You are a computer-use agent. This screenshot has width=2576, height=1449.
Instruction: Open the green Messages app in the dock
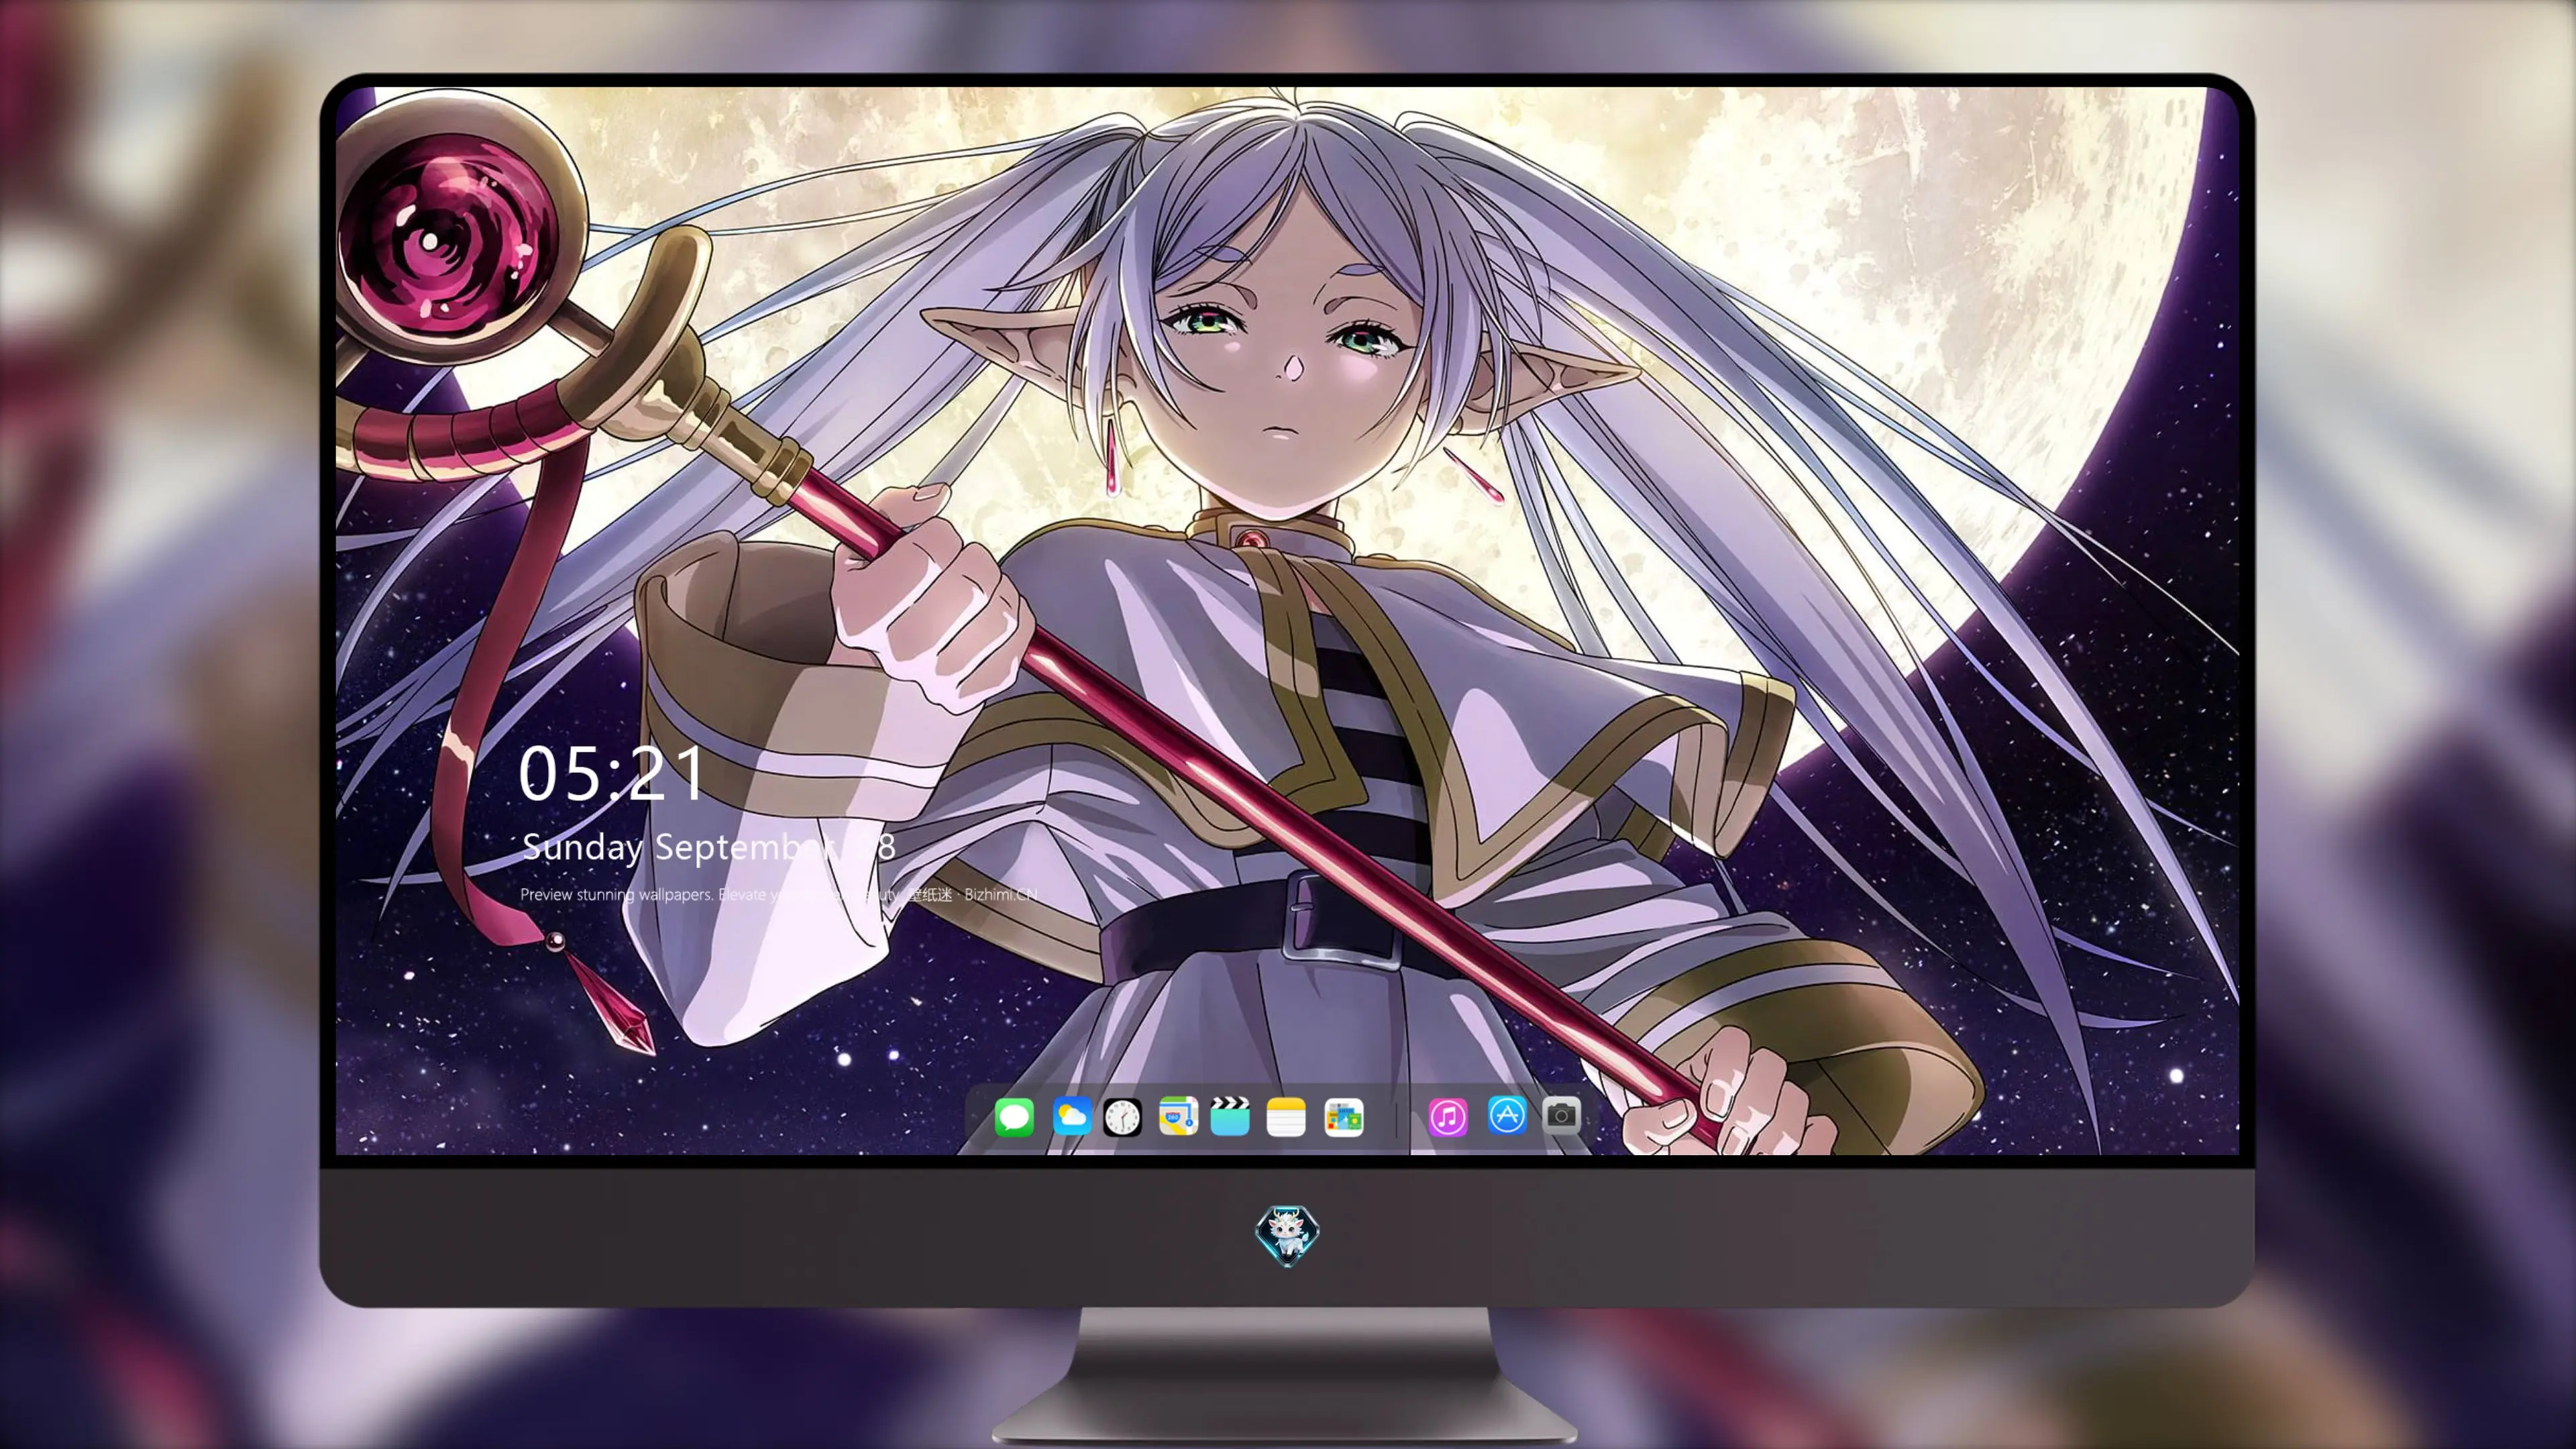1014,1116
